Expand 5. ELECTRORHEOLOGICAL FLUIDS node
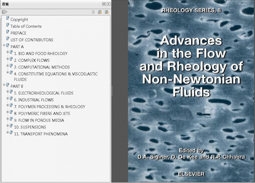 click(x=8, y=91)
